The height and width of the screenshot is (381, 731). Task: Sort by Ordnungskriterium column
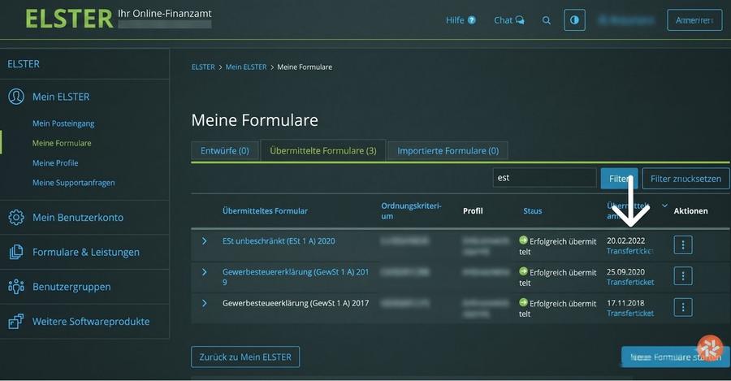point(411,210)
